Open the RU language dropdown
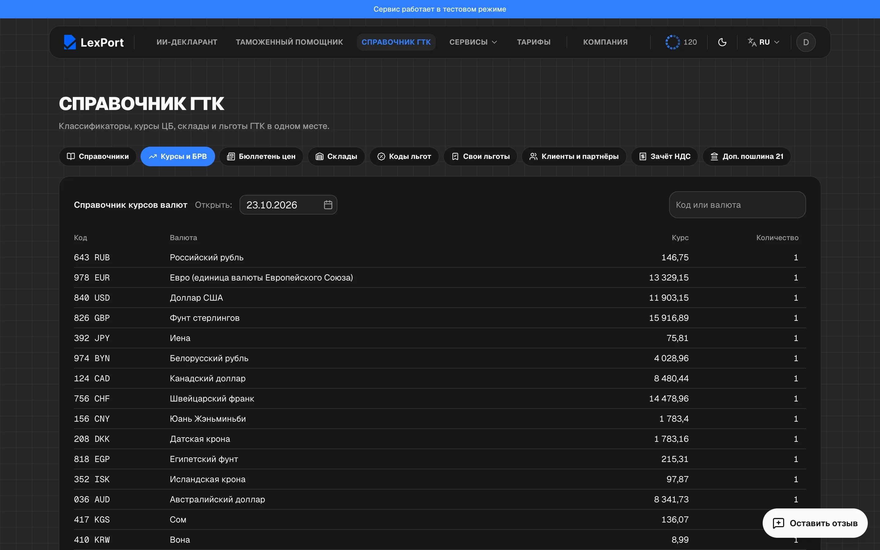 point(764,42)
